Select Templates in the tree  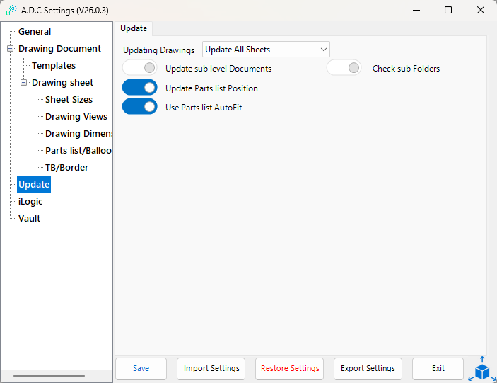coord(54,66)
